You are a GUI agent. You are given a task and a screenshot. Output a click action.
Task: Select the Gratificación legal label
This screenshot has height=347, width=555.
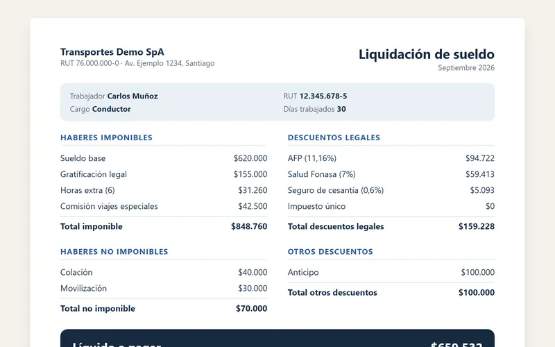[94, 174]
